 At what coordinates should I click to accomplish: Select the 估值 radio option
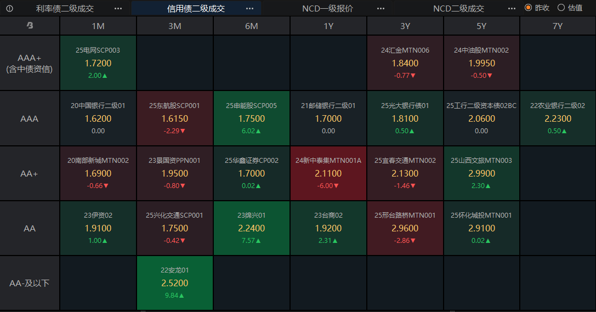point(570,8)
